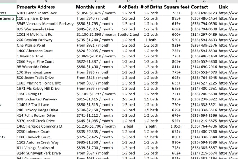The height and width of the screenshot is (159, 238).
Task: Select rent cell From $940 / month
Action: 96,18
